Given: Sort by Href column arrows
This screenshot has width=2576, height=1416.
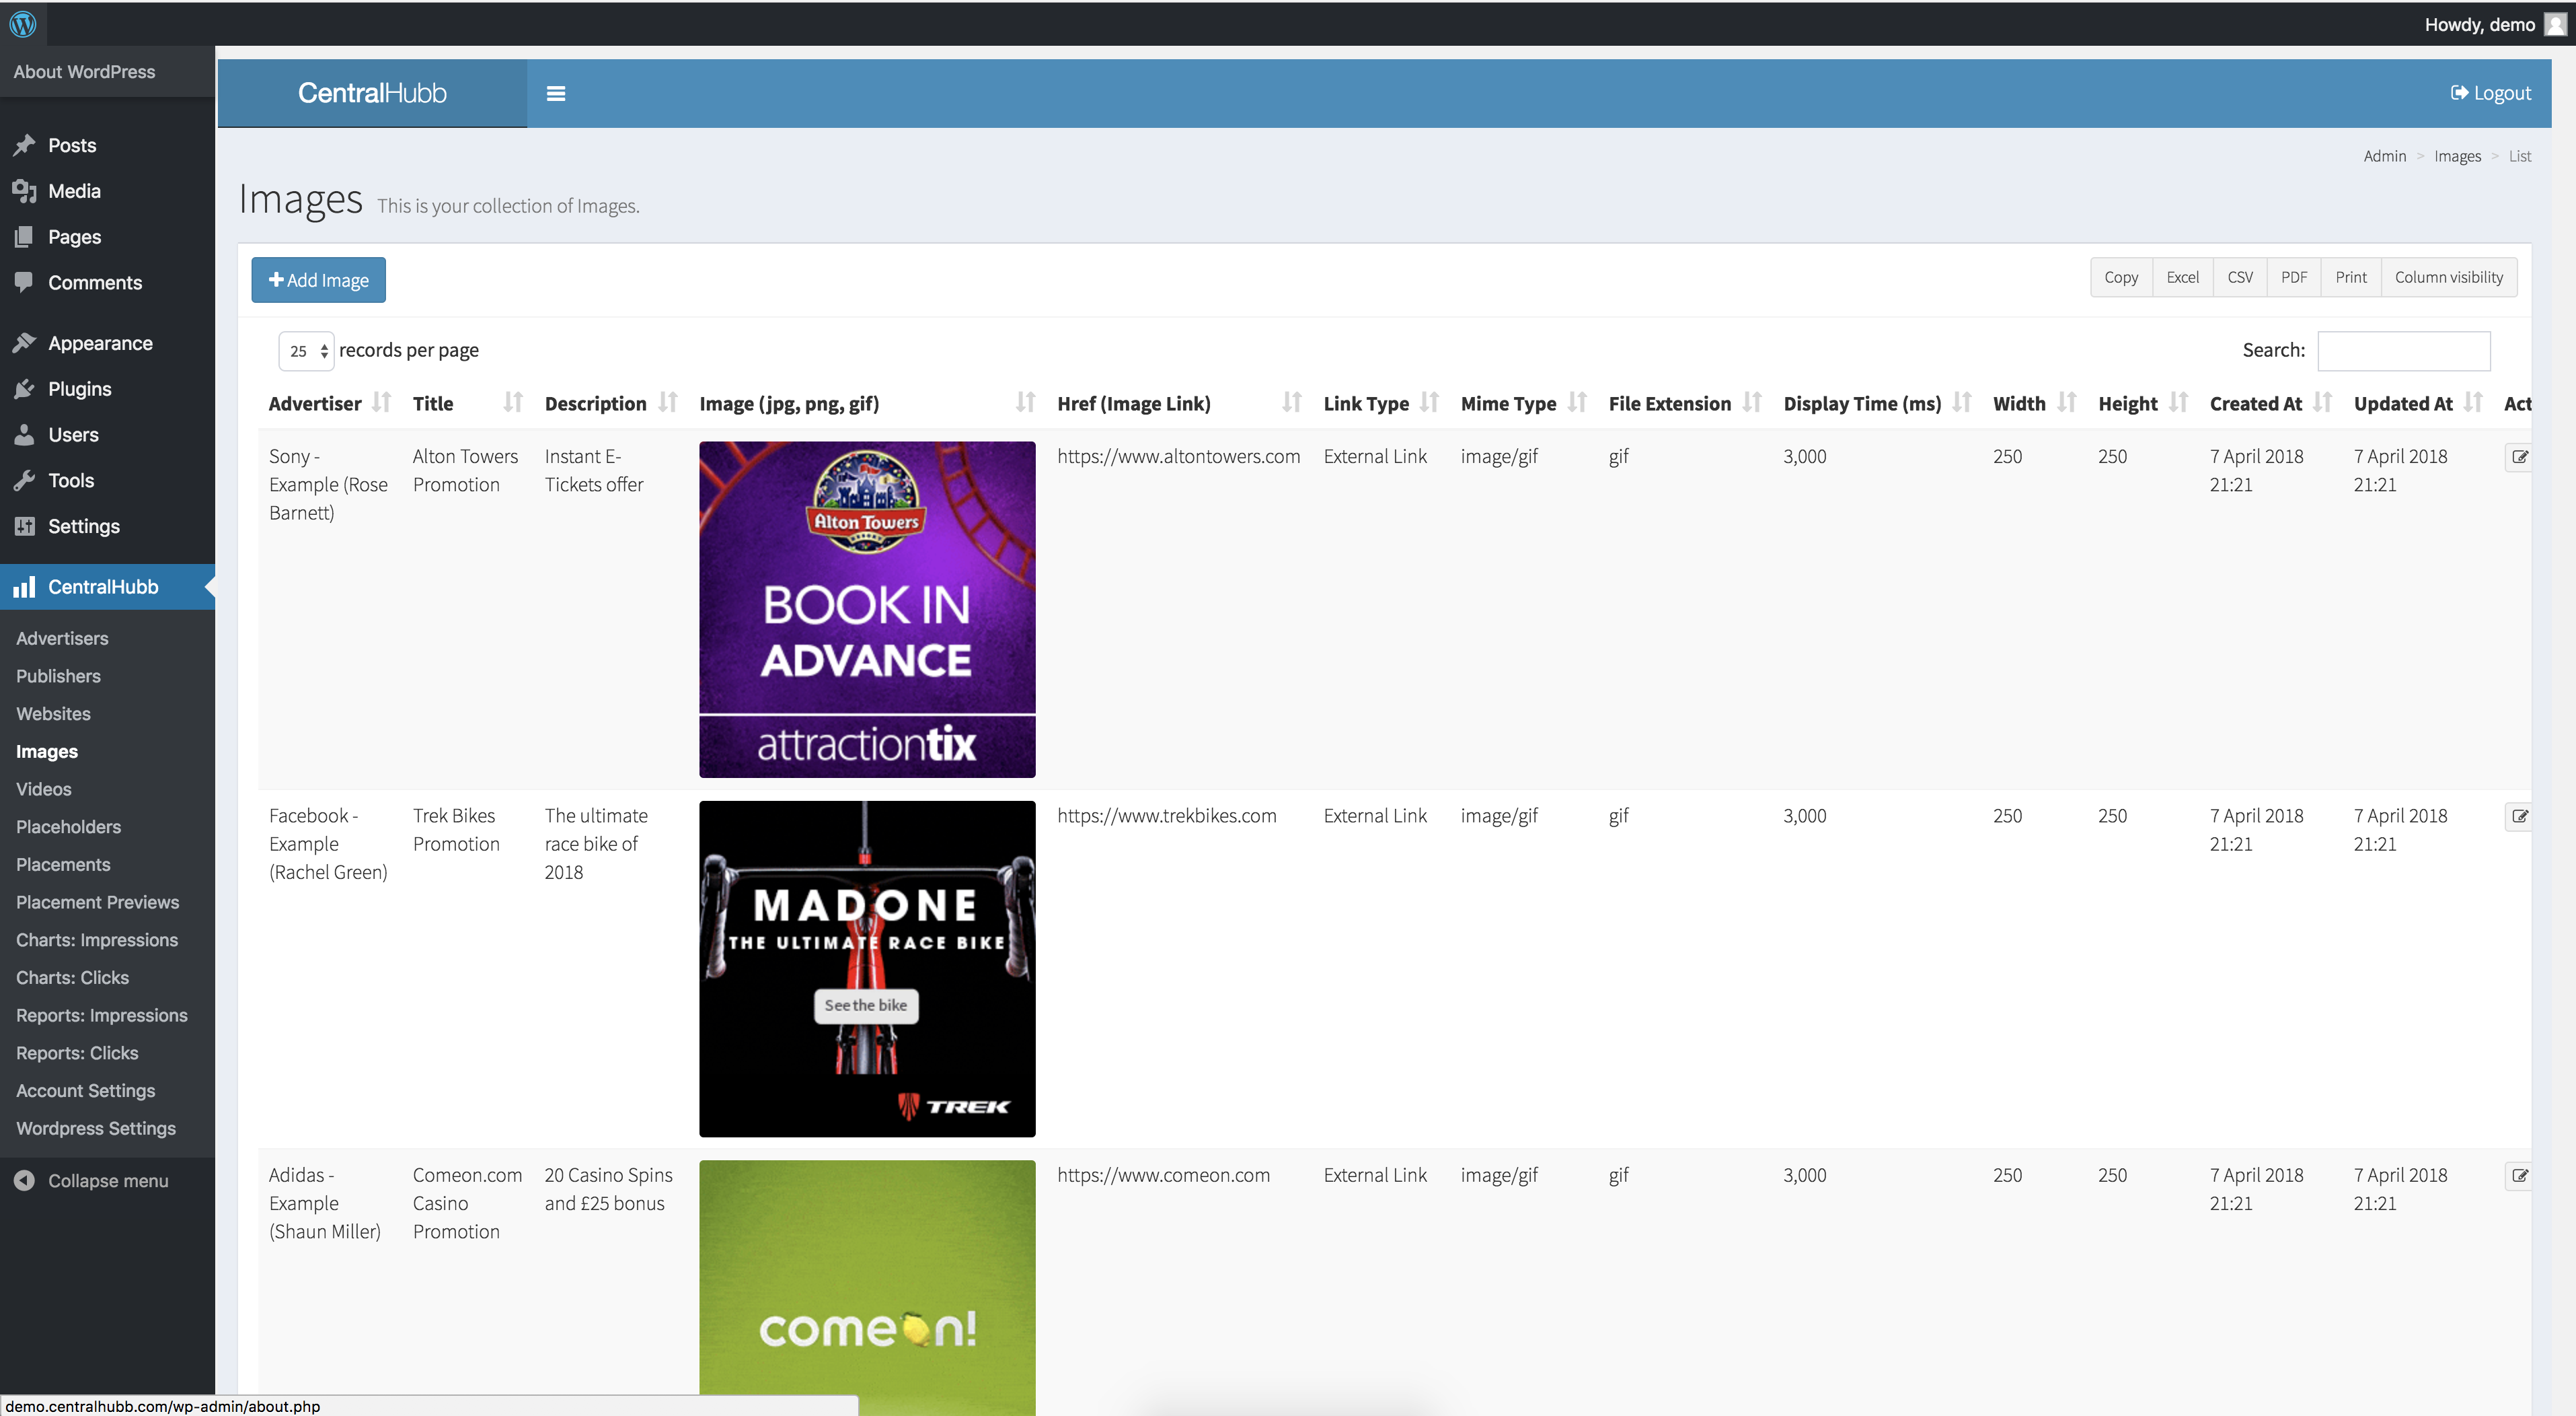Looking at the screenshot, I should [1292, 402].
